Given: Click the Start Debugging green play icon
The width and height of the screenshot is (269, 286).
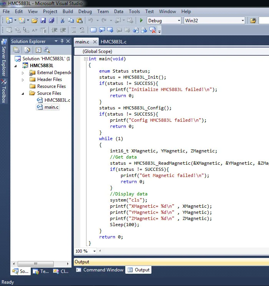Looking at the screenshot, I should [x=141, y=20].
